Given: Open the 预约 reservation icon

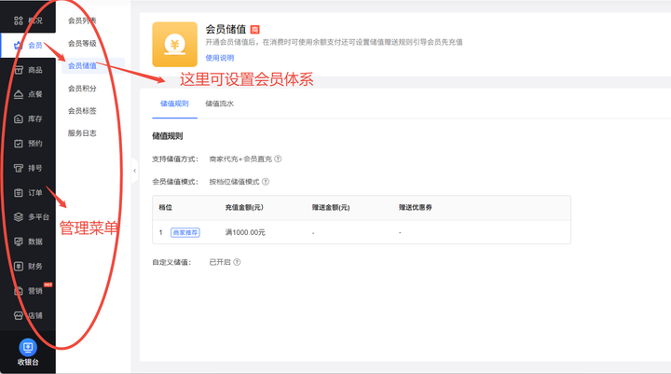Looking at the screenshot, I should [19, 144].
